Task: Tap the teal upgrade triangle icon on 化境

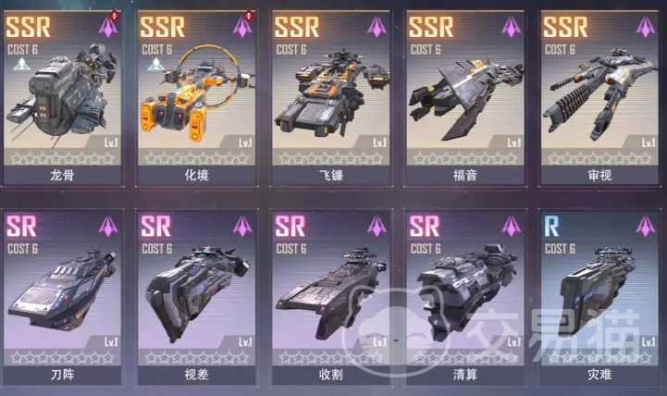Action: (156, 65)
